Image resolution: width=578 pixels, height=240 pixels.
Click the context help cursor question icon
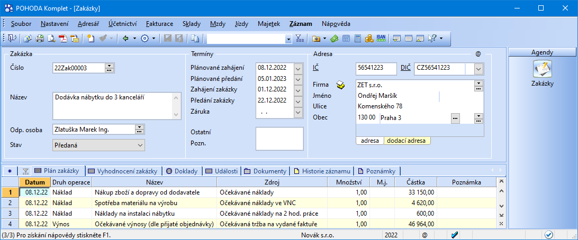click(x=432, y=38)
